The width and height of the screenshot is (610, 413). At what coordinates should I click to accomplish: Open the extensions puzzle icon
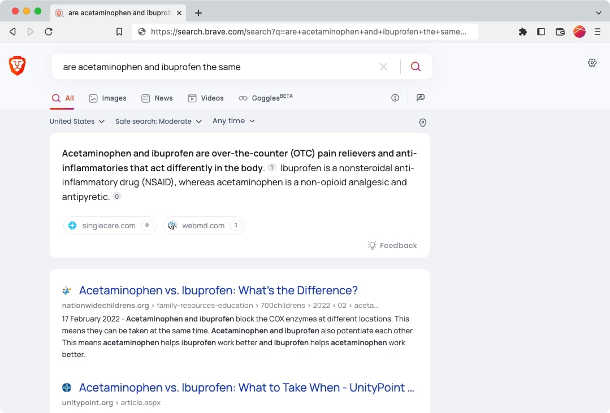[523, 32]
